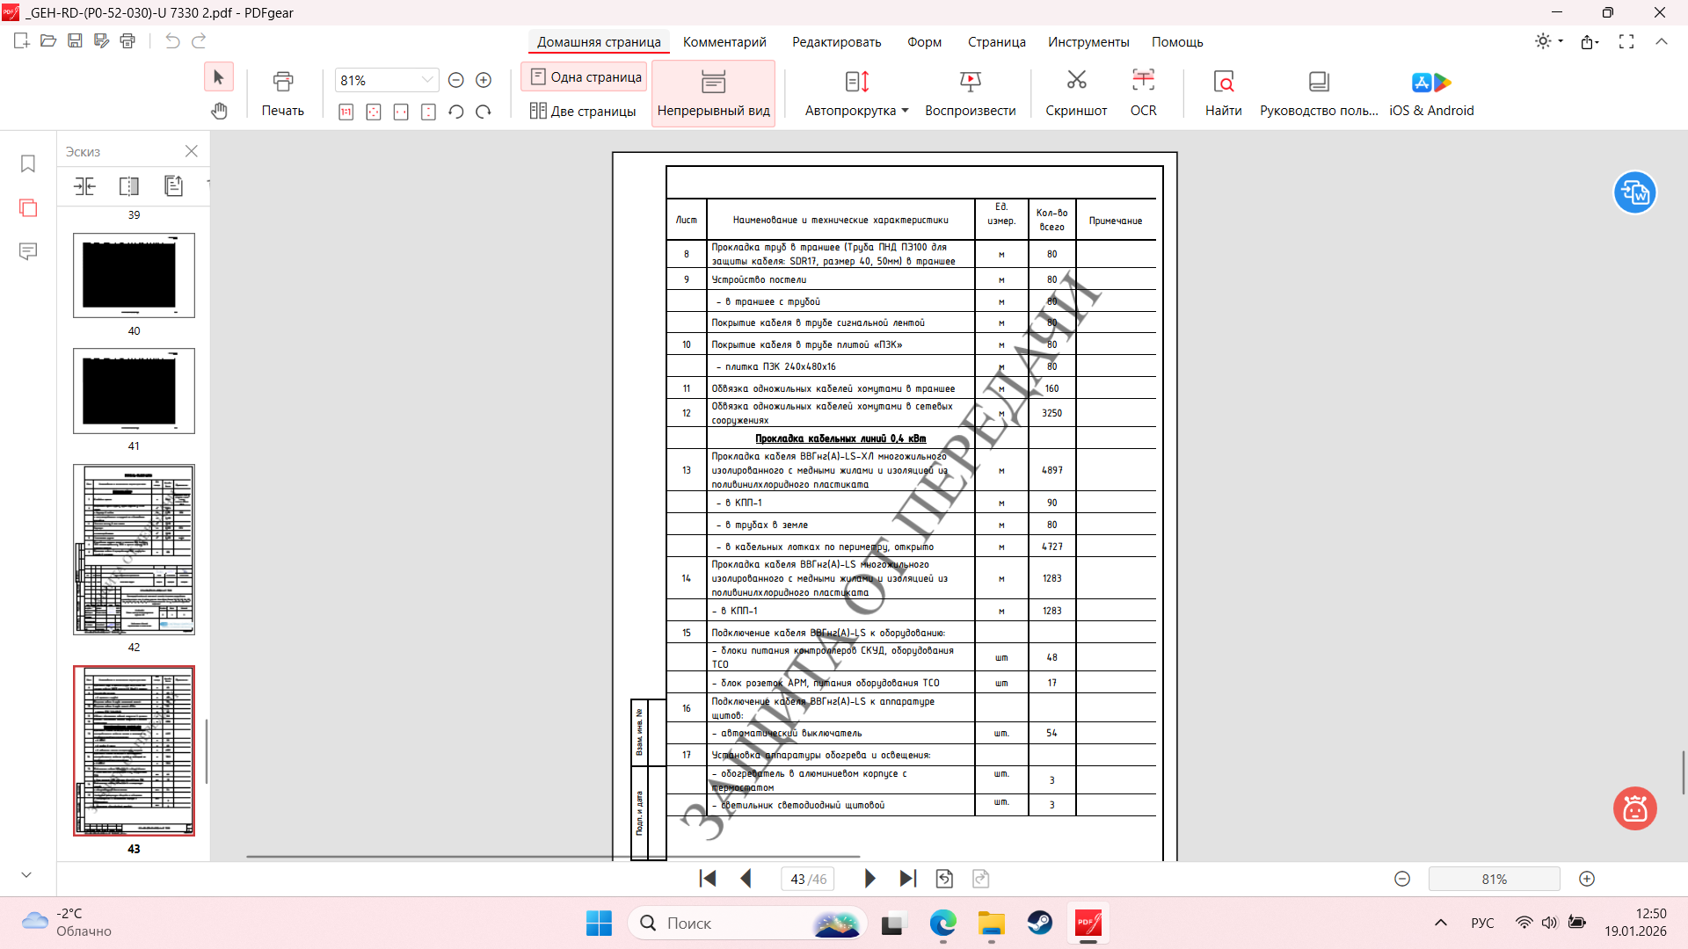Viewport: 1688px width, 949px height.
Task: Click the bottom zoom-in plus button
Action: (x=1587, y=879)
